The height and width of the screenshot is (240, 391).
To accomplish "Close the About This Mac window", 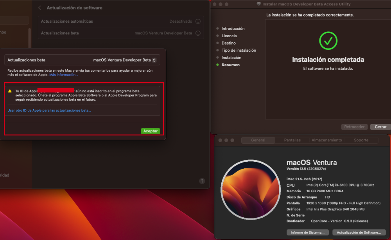I will (220, 140).
